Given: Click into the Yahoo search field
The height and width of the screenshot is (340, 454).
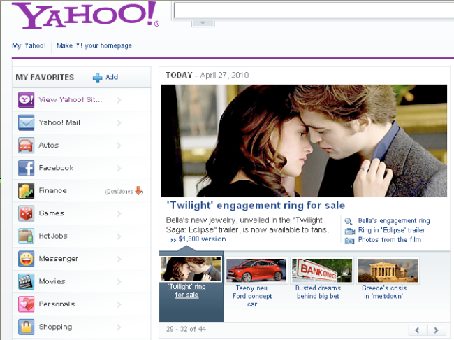Looking at the screenshot, I should pyautogui.click(x=314, y=10).
